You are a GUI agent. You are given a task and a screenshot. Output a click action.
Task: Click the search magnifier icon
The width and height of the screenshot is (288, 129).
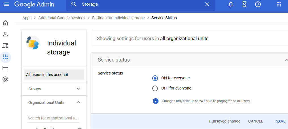tap(74, 4)
